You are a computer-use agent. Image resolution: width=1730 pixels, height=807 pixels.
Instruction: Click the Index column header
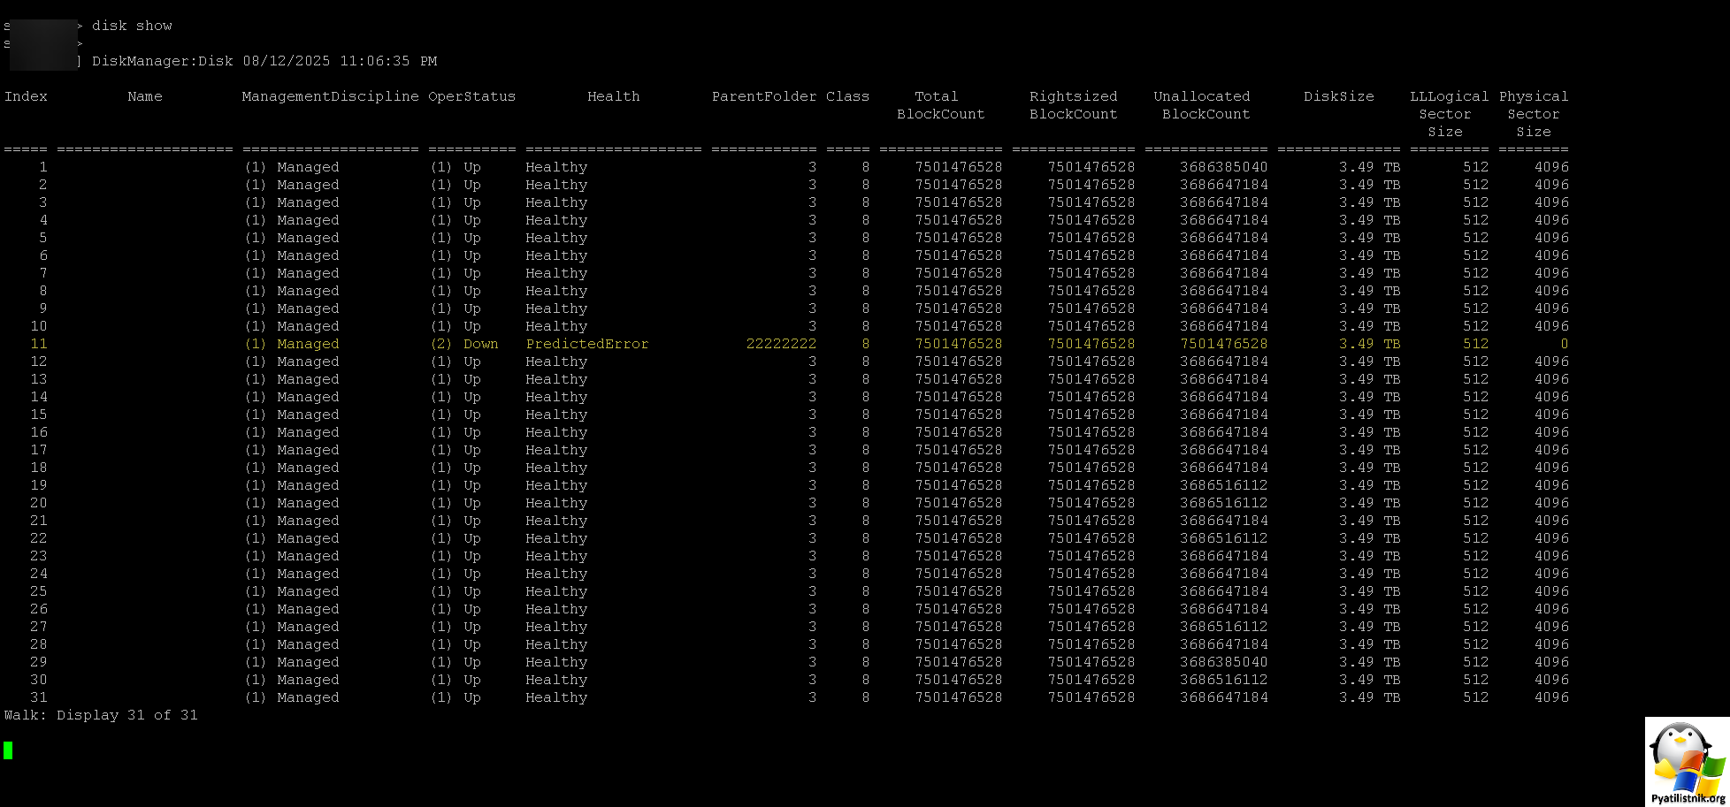point(26,96)
